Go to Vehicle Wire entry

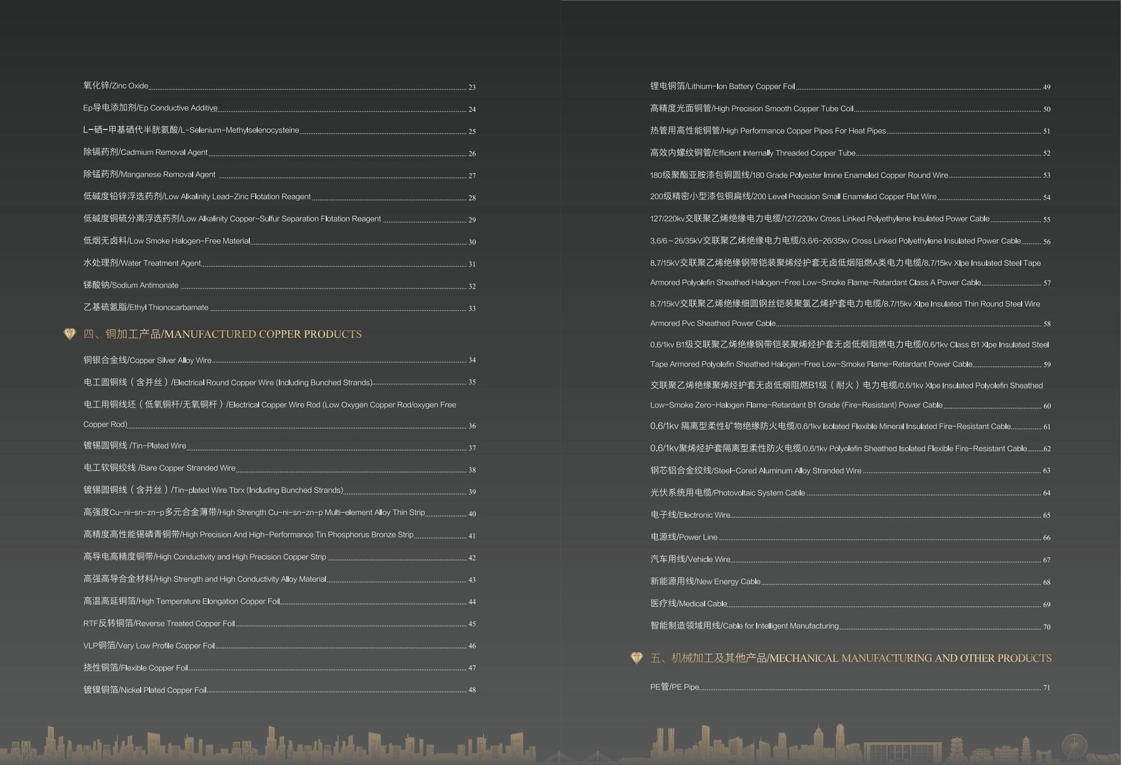tap(690, 559)
